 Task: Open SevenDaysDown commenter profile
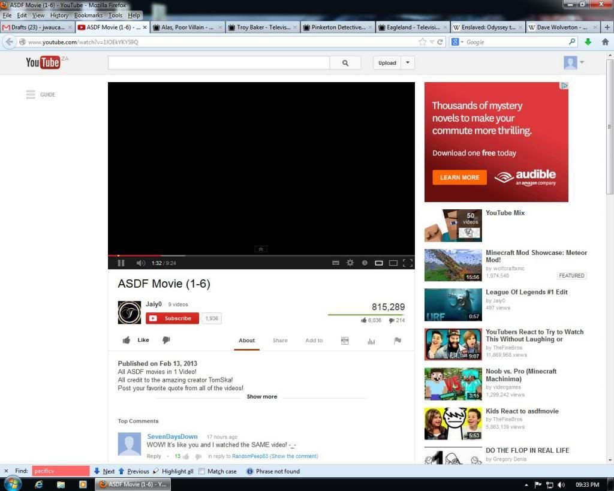[172, 436]
